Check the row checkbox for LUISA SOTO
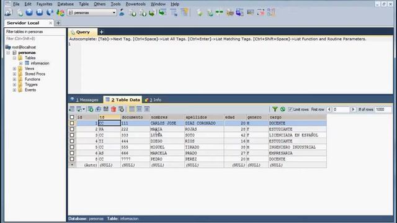This screenshot has width=397, height=223. point(72,135)
